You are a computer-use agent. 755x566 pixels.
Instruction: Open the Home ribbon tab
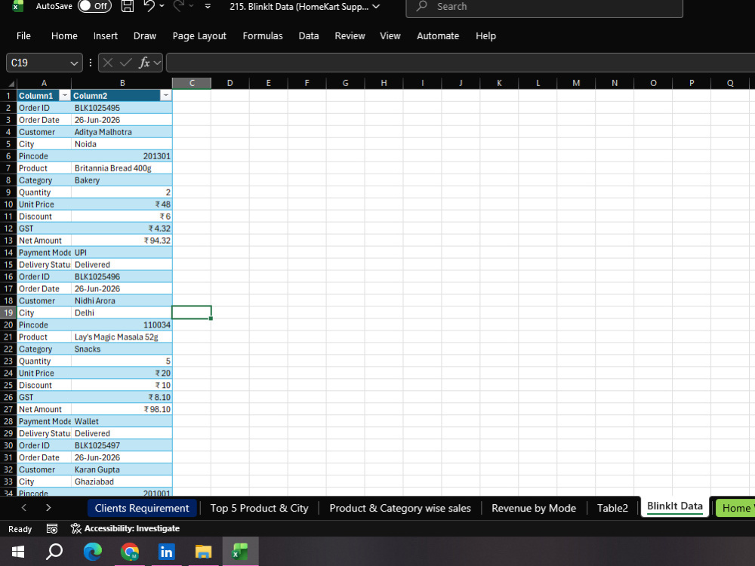click(x=64, y=36)
